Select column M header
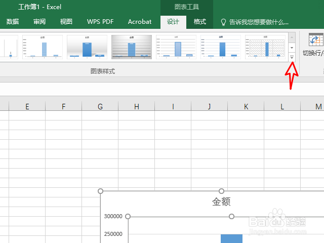The height and width of the screenshot is (243, 324). (312, 106)
